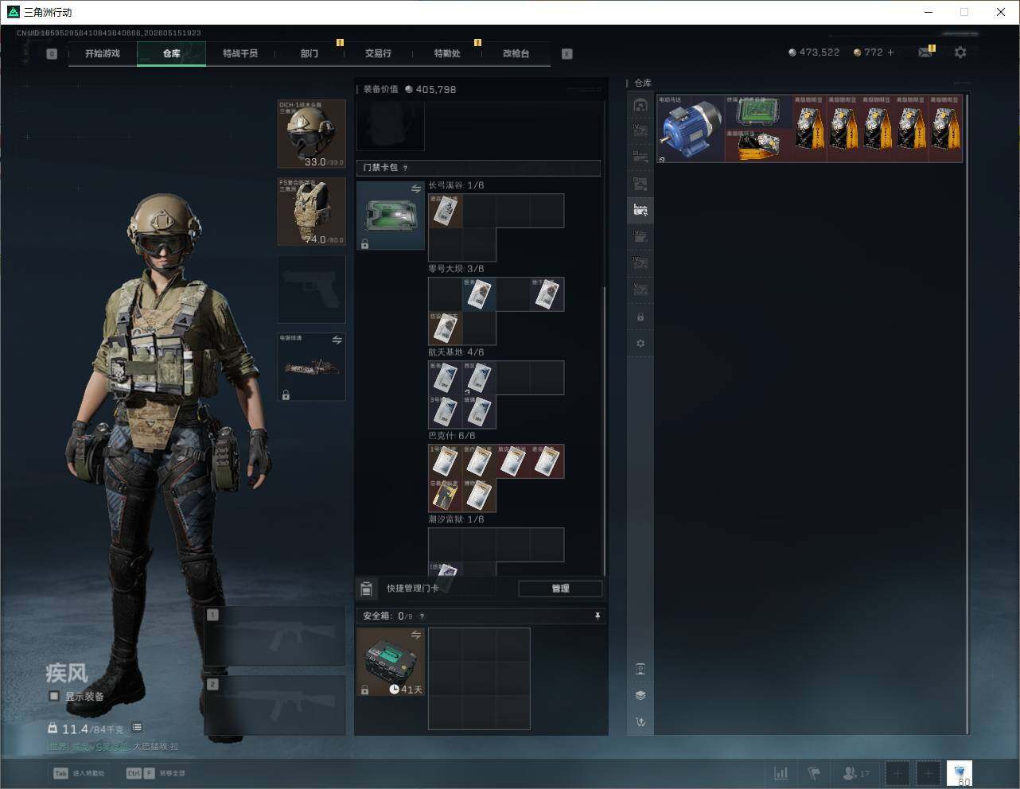
Task: Switch to the 特战干员 tab
Action: [240, 53]
